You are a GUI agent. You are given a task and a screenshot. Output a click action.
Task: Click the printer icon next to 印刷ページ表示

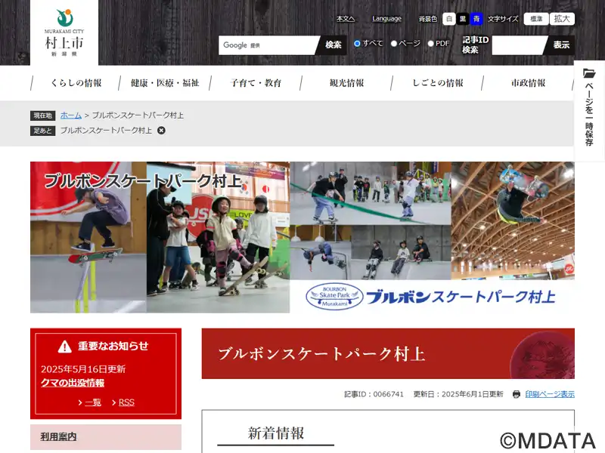click(x=517, y=394)
